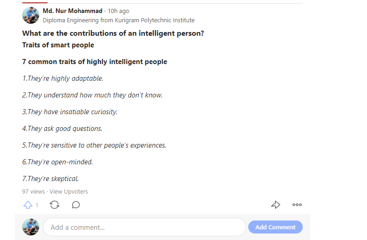Screen dimensions: 367x240
Task: Open comments via the speech bubble icon
Action: point(76,205)
